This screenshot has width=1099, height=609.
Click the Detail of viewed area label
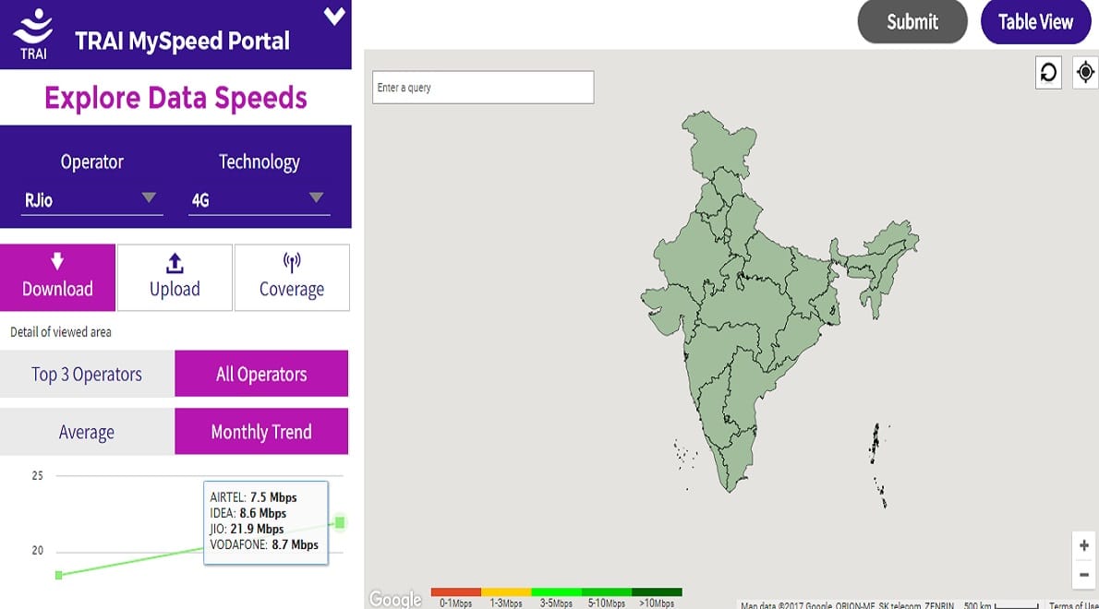[x=61, y=332]
